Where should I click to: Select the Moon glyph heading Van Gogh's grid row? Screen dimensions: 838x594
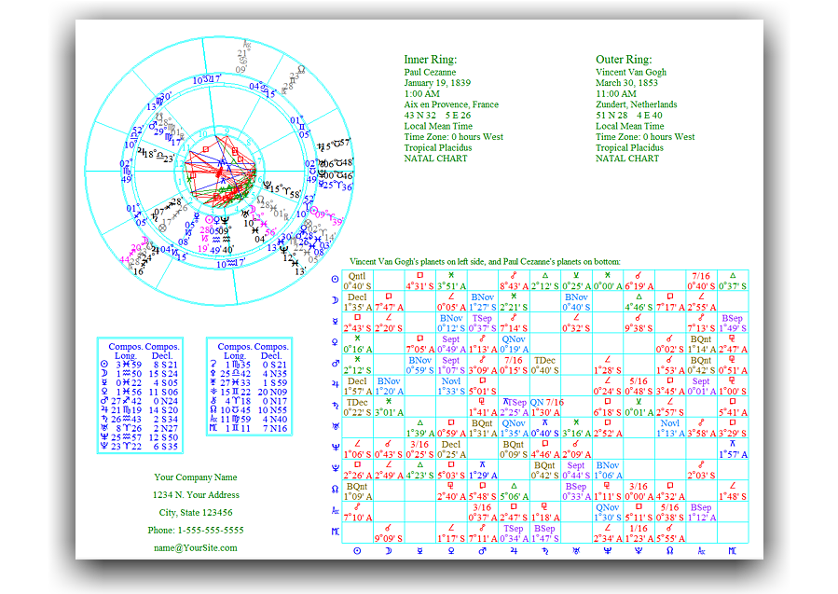[x=335, y=300]
